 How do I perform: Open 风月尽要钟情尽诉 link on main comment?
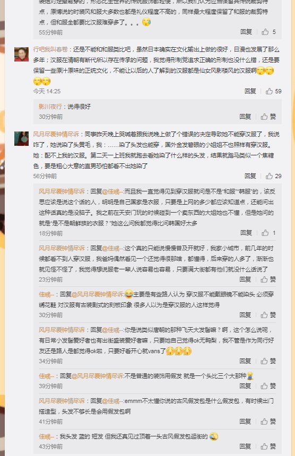pos(56,134)
